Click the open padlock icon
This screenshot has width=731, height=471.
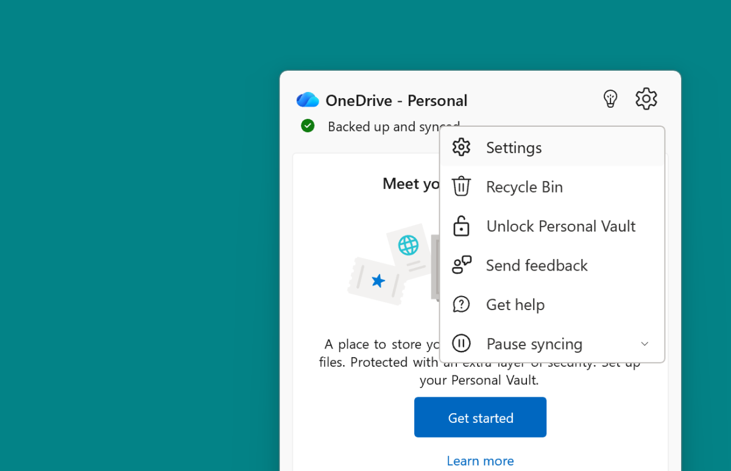pyautogui.click(x=461, y=226)
